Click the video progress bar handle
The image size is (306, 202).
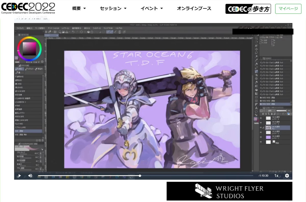[140, 176]
